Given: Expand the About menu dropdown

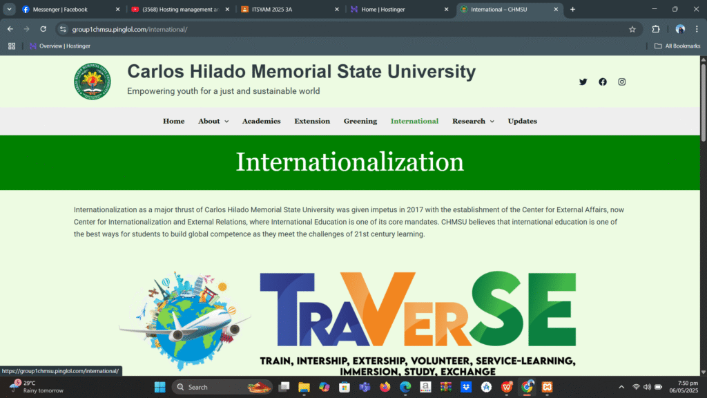Looking at the screenshot, I should (213, 121).
